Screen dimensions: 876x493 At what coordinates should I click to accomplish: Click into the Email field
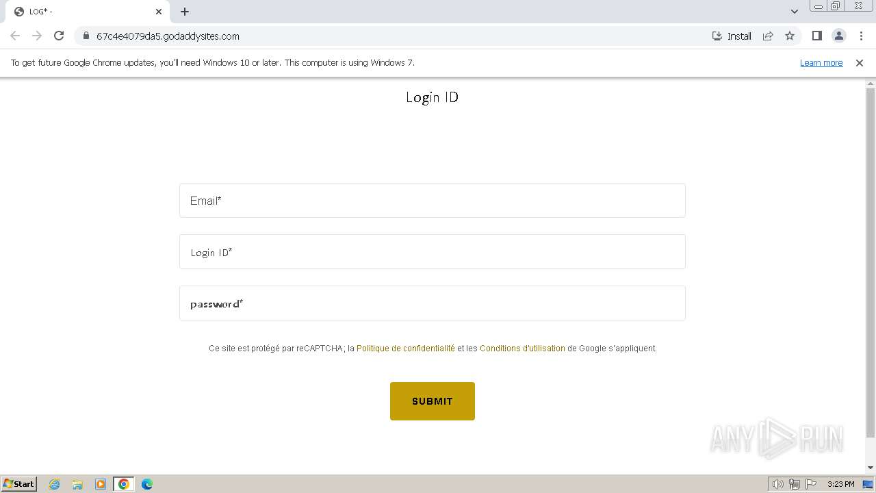coord(433,200)
